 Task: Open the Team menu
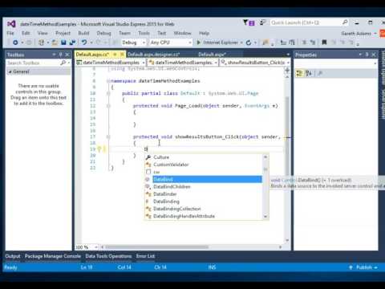click(x=124, y=33)
